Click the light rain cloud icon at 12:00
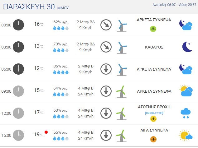 186,113
